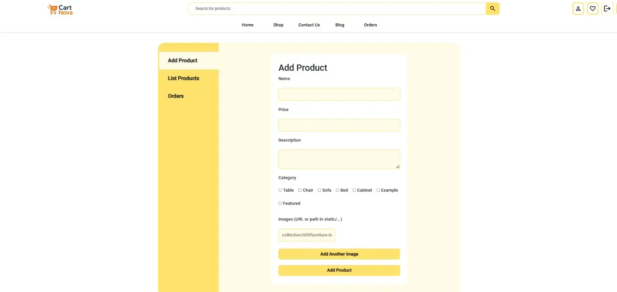Click the CartNova cart logo
Screen dimensions: 617x292
(x=60, y=9)
